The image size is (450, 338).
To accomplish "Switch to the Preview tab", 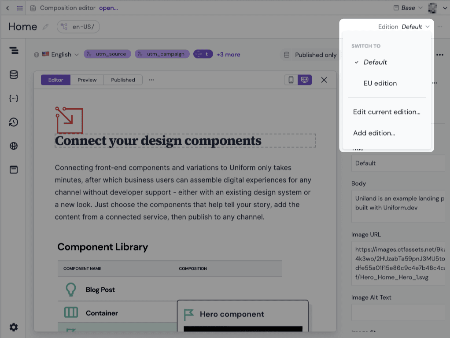I will tap(87, 80).
